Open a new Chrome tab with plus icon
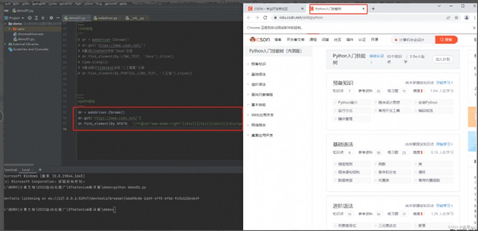478x231 pixels. pos(373,9)
